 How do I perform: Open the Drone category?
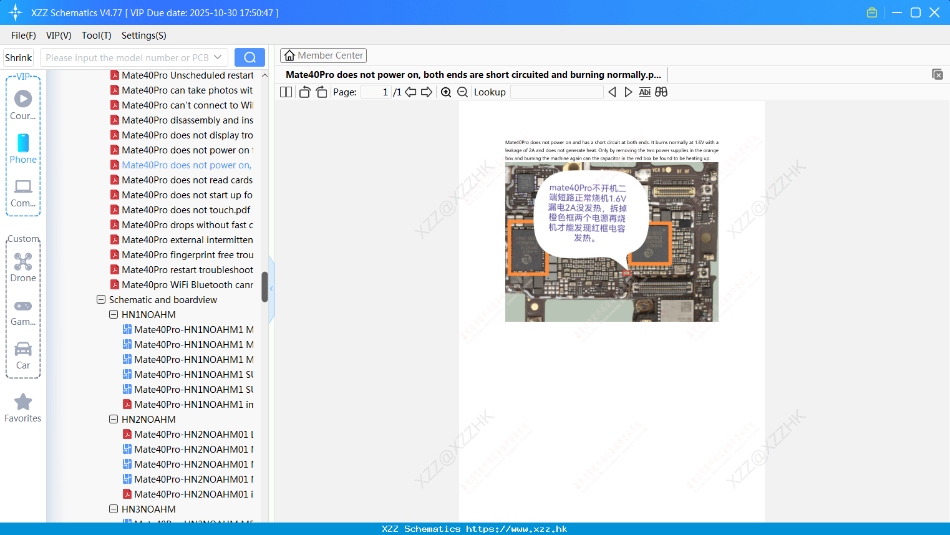tap(23, 267)
